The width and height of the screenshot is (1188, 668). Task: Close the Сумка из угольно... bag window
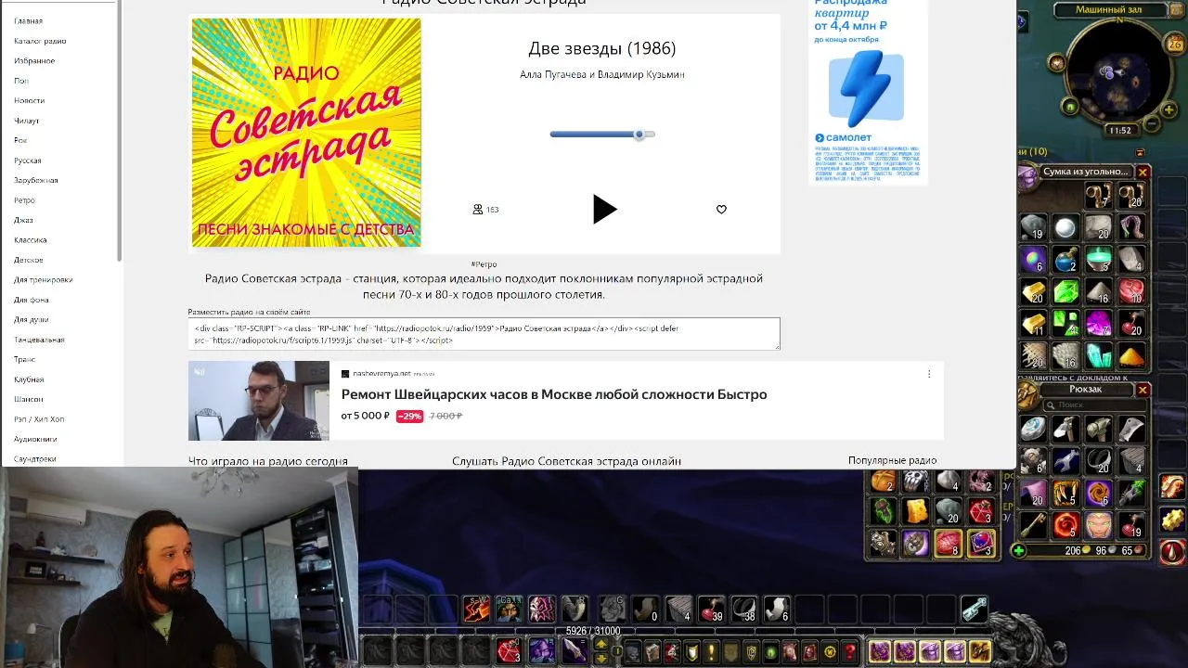coord(1143,172)
